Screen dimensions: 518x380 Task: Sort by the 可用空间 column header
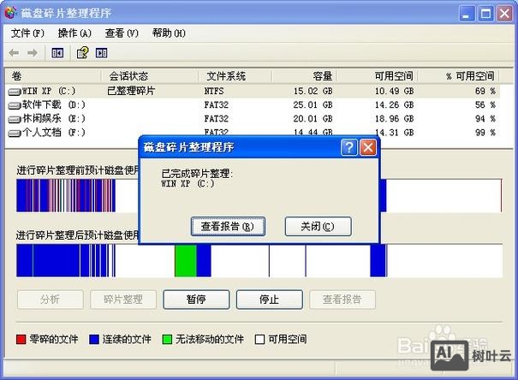(x=378, y=76)
